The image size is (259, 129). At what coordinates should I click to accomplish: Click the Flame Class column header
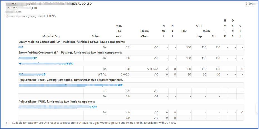point(145,34)
